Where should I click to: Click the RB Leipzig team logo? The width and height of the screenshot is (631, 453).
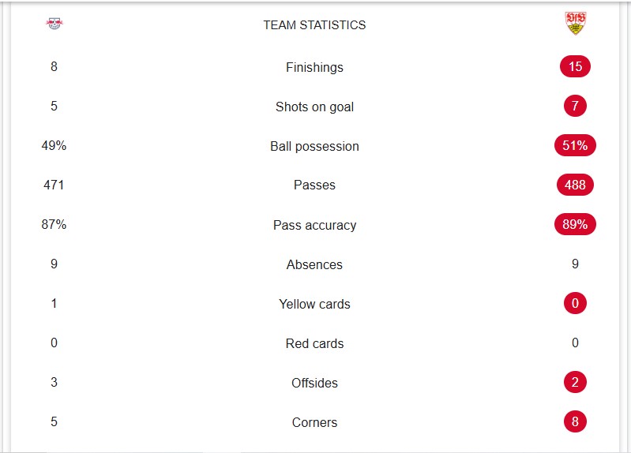(x=54, y=24)
